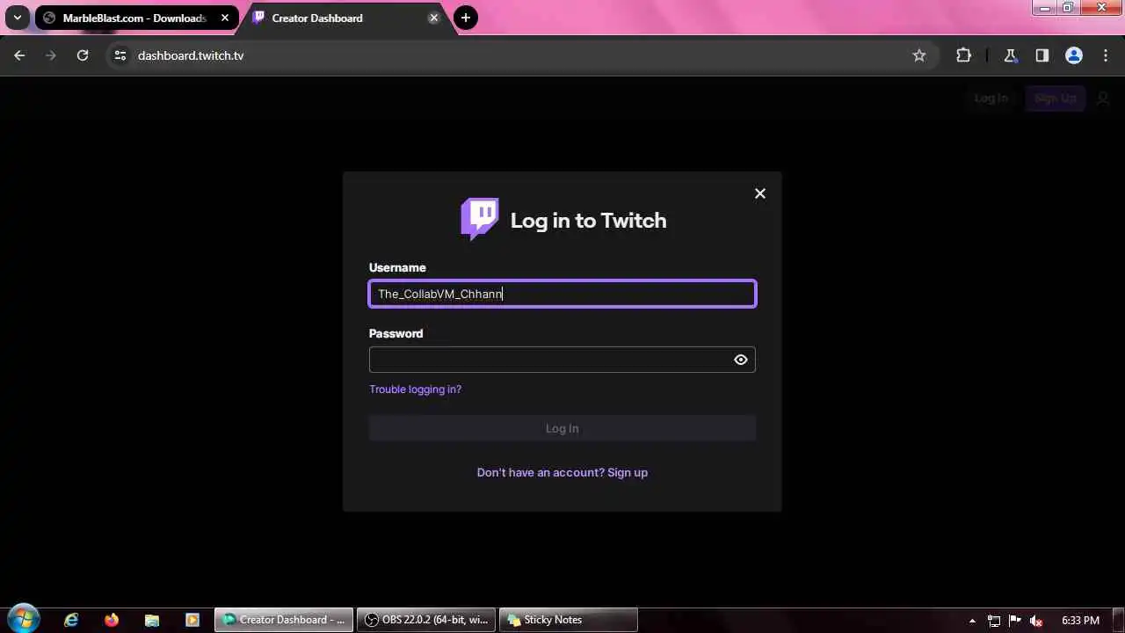Click the Log In submit button

point(562,428)
